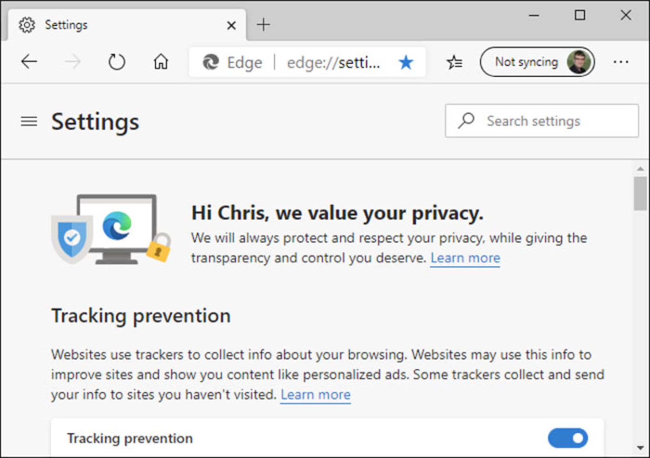Screen dimensions: 650x458
Task: Open the tracking prevention Learn more link
Action: click(x=316, y=395)
